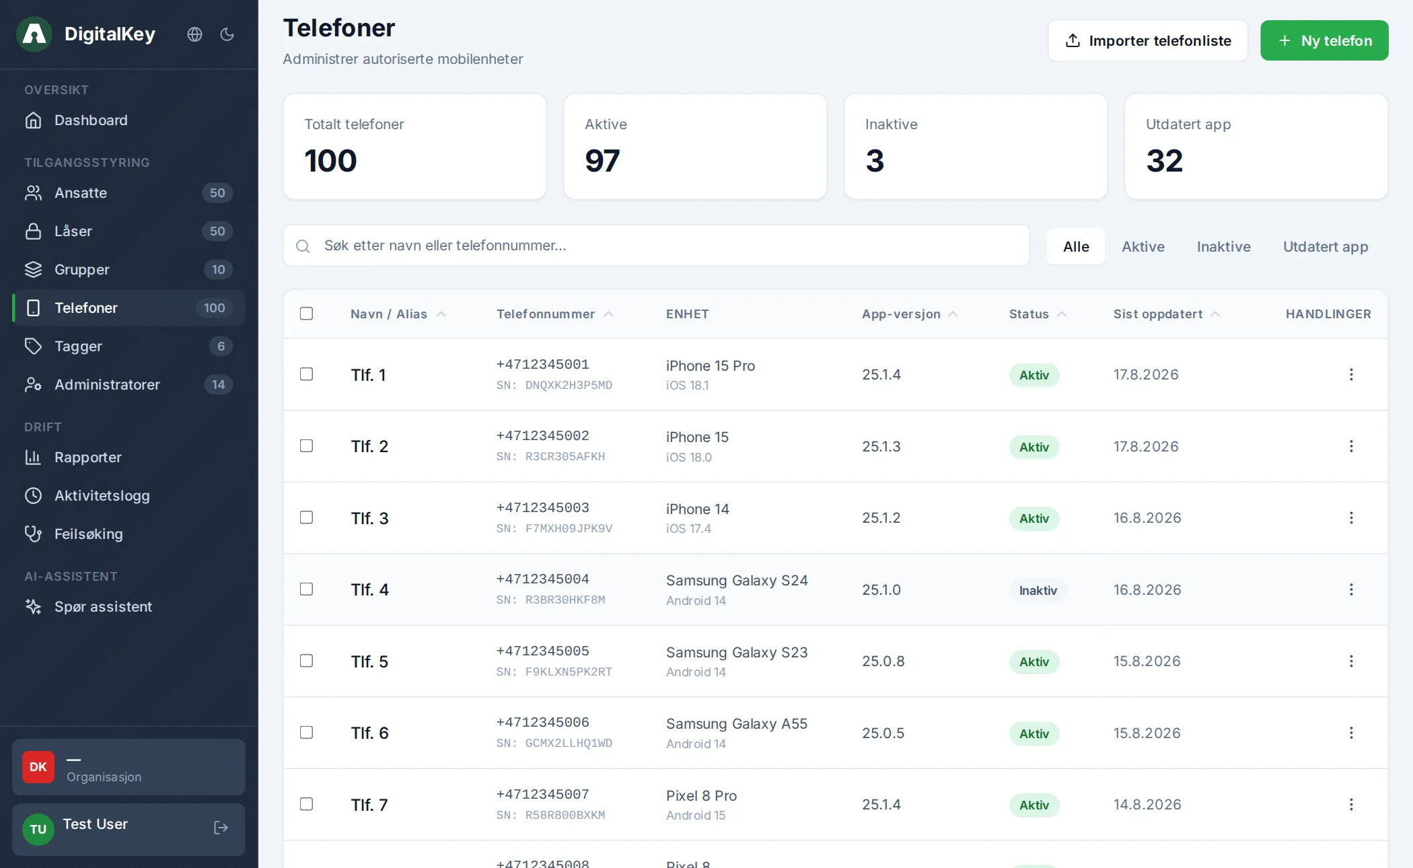Click the Inaktive stat card
This screenshot has height=868, width=1413.
coord(976,147)
